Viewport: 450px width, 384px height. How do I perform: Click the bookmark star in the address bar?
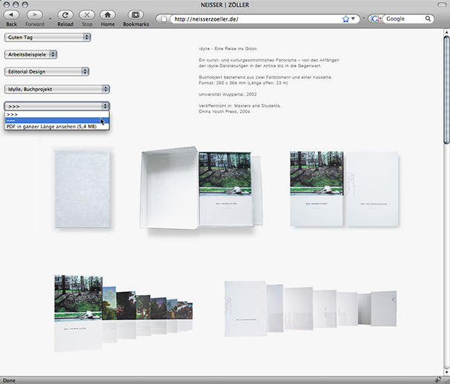click(x=346, y=19)
